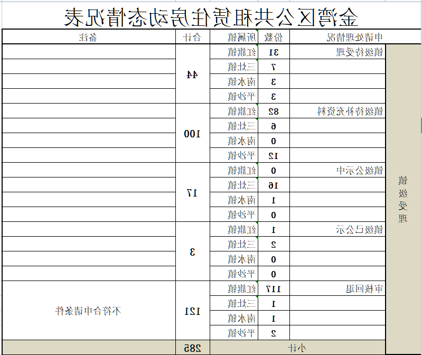
Task: Select 红旗镇 in the 镇级公示中 row
Action: [234, 170]
